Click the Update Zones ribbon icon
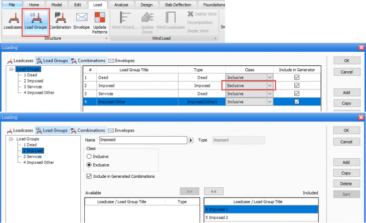The width and height of the screenshot is (366, 223). (147, 23)
